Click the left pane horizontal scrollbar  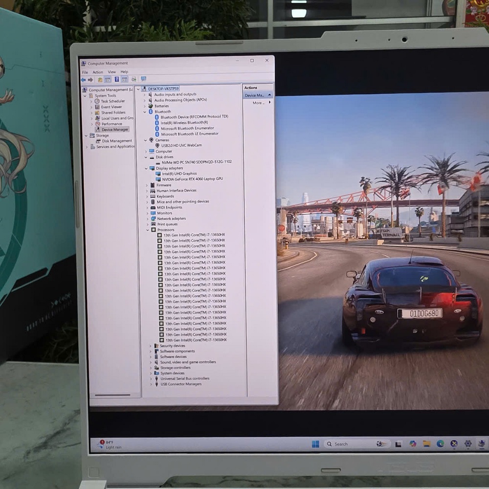(112, 395)
